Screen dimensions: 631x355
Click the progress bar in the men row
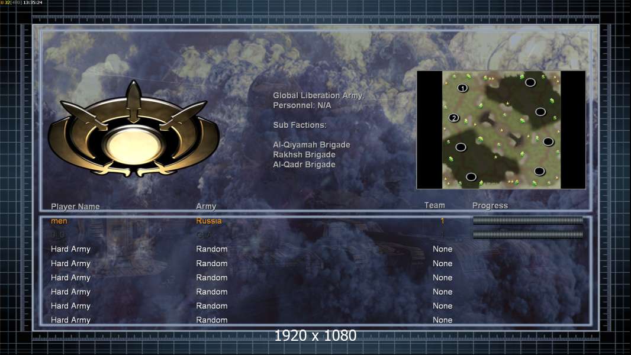pyautogui.click(x=527, y=220)
